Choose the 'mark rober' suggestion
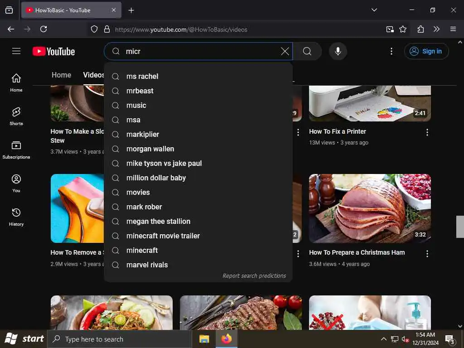Image resolution: width=464 pixels, height=348 pixels. [x=198, y=207]
